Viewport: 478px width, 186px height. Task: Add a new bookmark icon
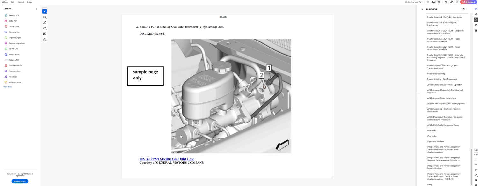464,9
